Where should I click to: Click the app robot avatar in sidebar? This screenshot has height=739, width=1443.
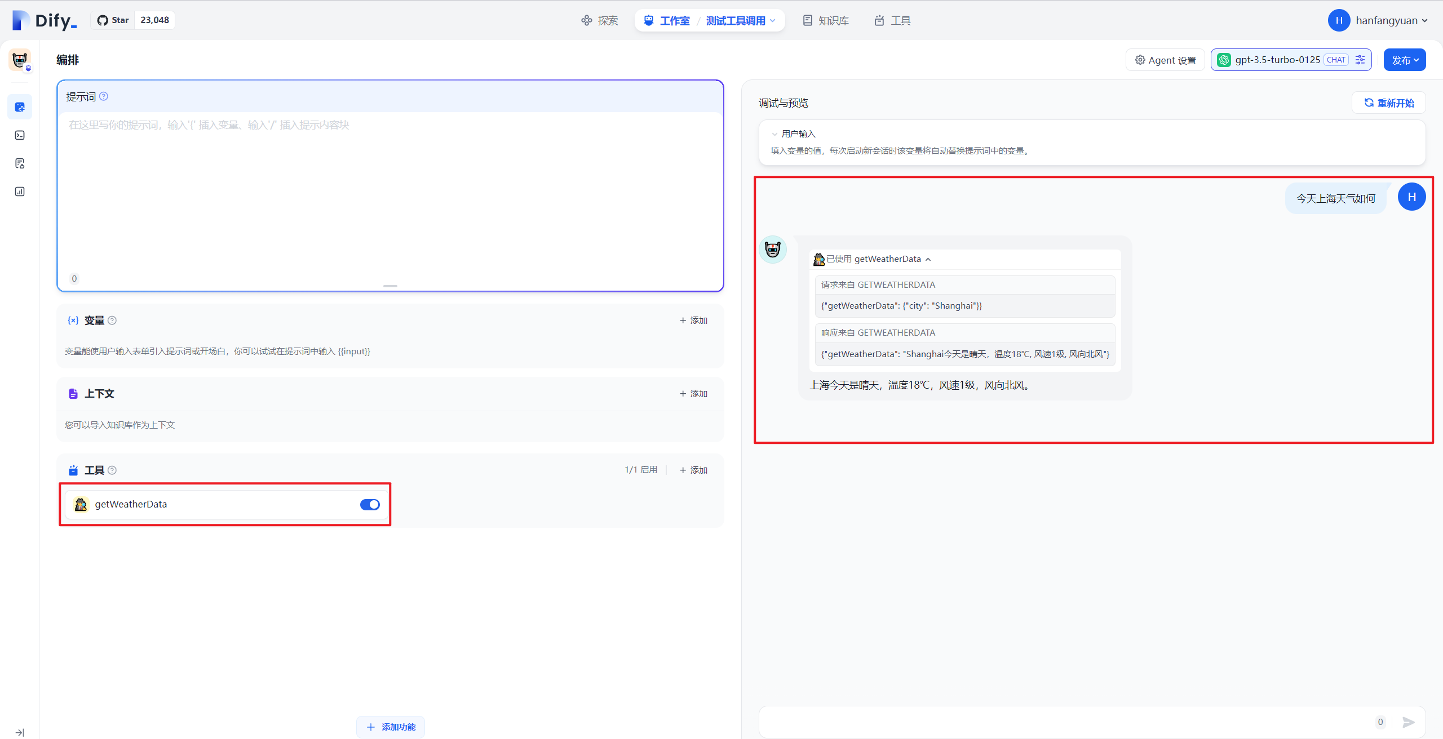pos(20,59)
